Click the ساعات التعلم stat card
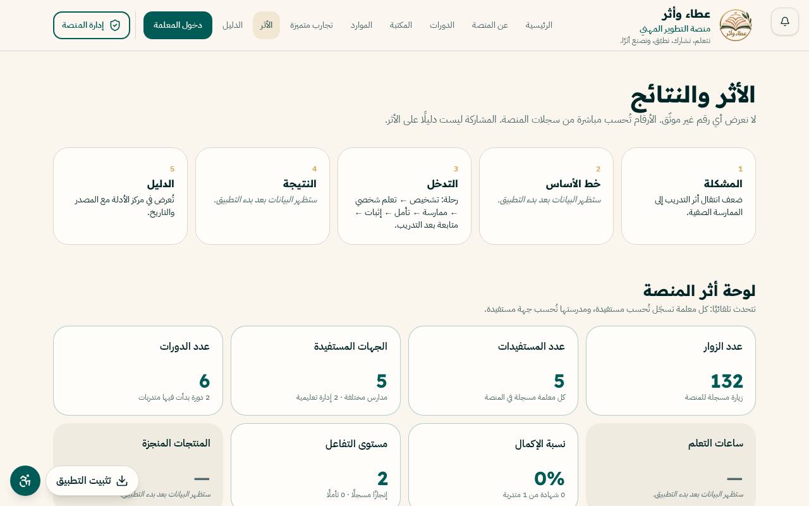Screen dimensions: 809x506 point(671,465)
